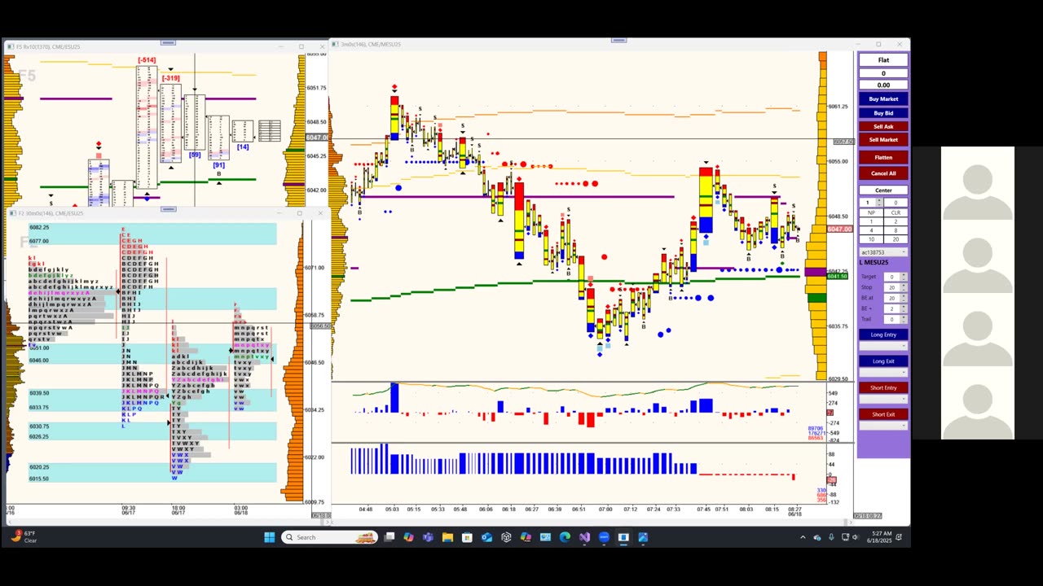
Task: Open Outlook from the taskbar
Action: pyautogui.click(x=486, y=537)
